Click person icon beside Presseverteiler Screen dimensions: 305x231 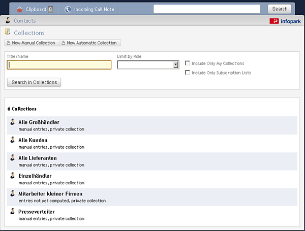point(12,211)
